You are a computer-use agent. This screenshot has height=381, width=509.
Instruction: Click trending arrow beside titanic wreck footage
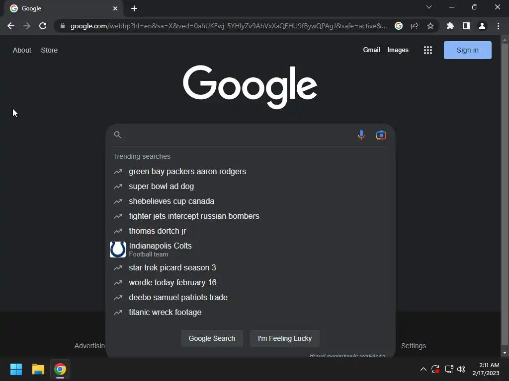tap(118, 313)
